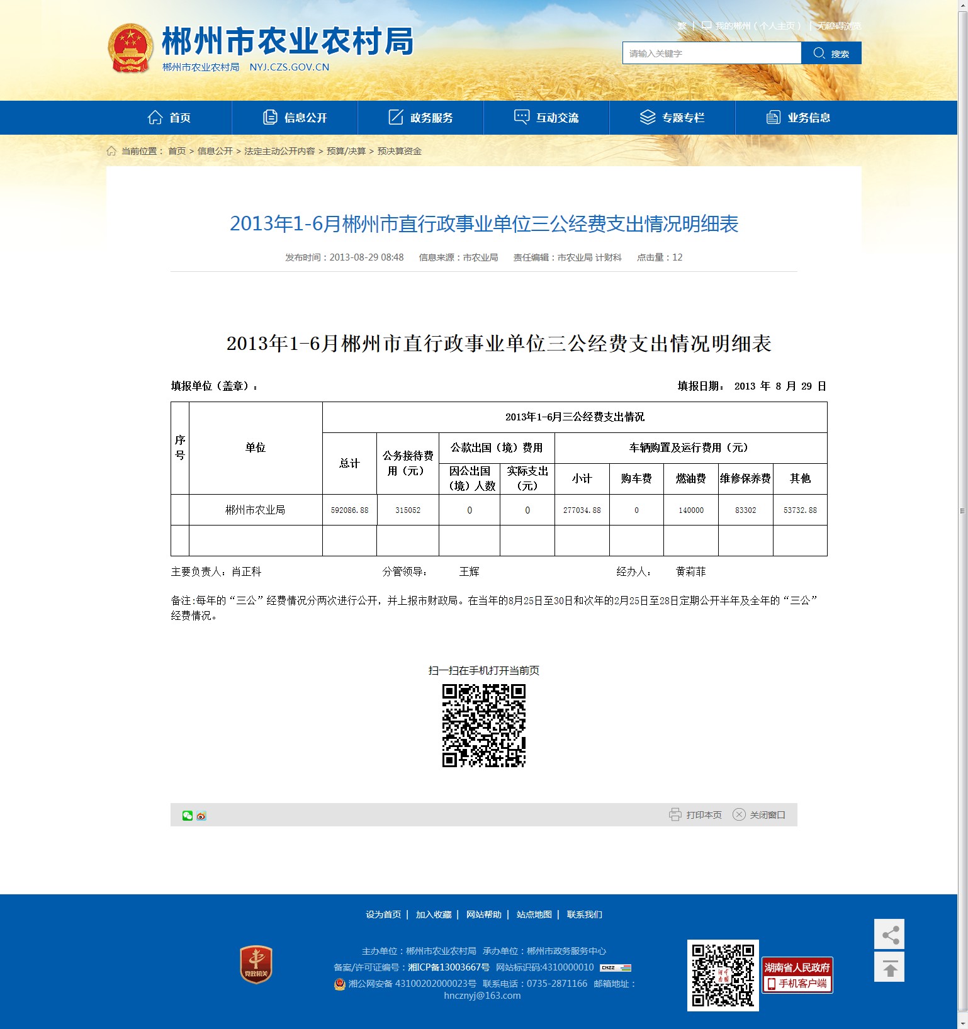The width and height of the screenshot is (968, 1029).
Task: Open the 互动交流 menu item
Action: [547, 118]
